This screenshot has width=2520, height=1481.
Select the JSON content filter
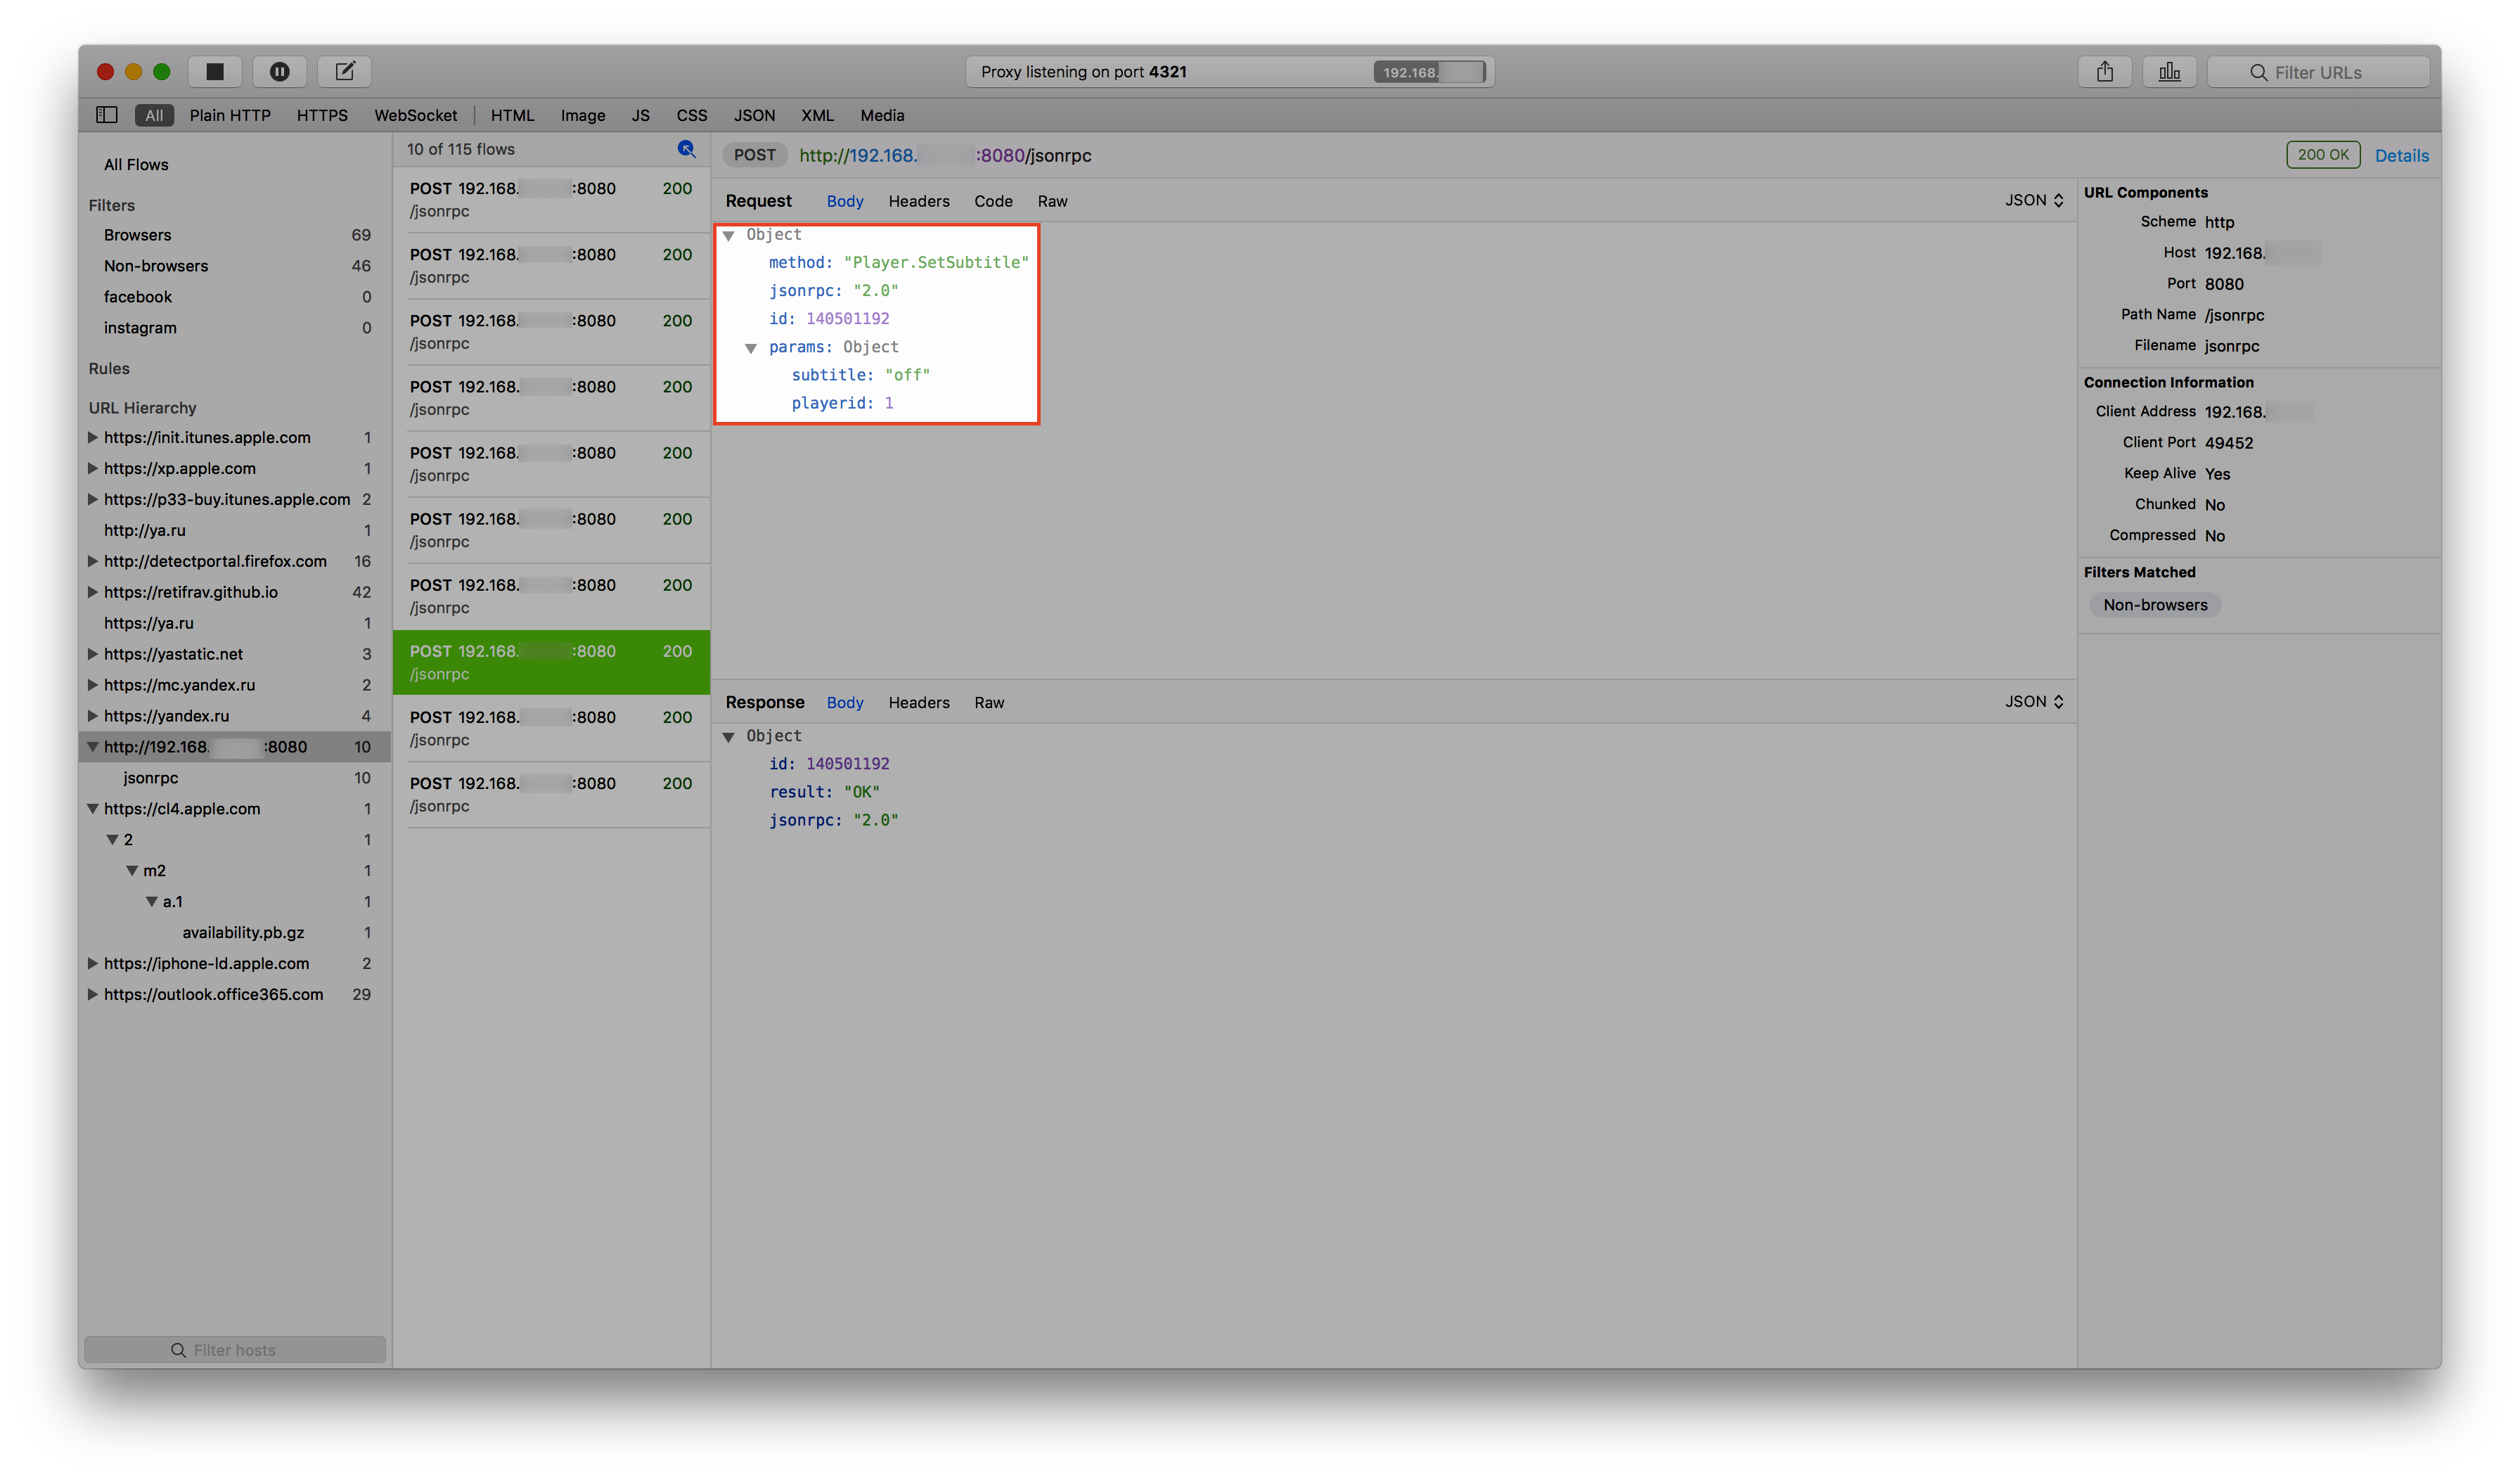[x=754, y=115]
